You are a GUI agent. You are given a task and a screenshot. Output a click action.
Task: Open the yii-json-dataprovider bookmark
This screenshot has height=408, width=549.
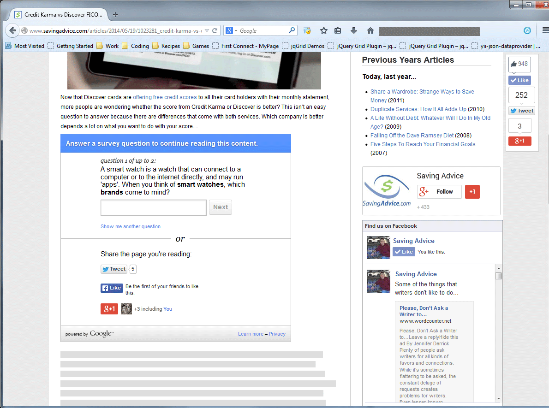pos(506,46)
